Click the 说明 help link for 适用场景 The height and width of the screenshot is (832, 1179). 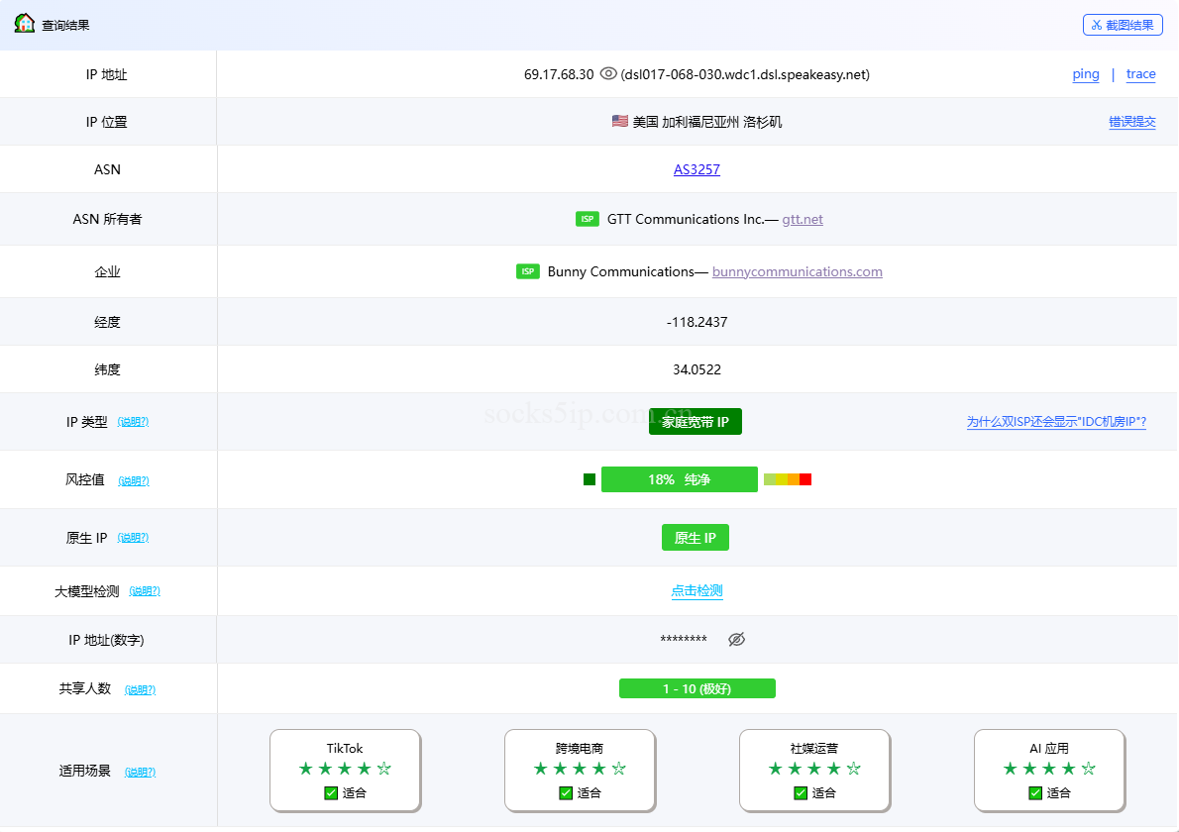pos(140,772)
